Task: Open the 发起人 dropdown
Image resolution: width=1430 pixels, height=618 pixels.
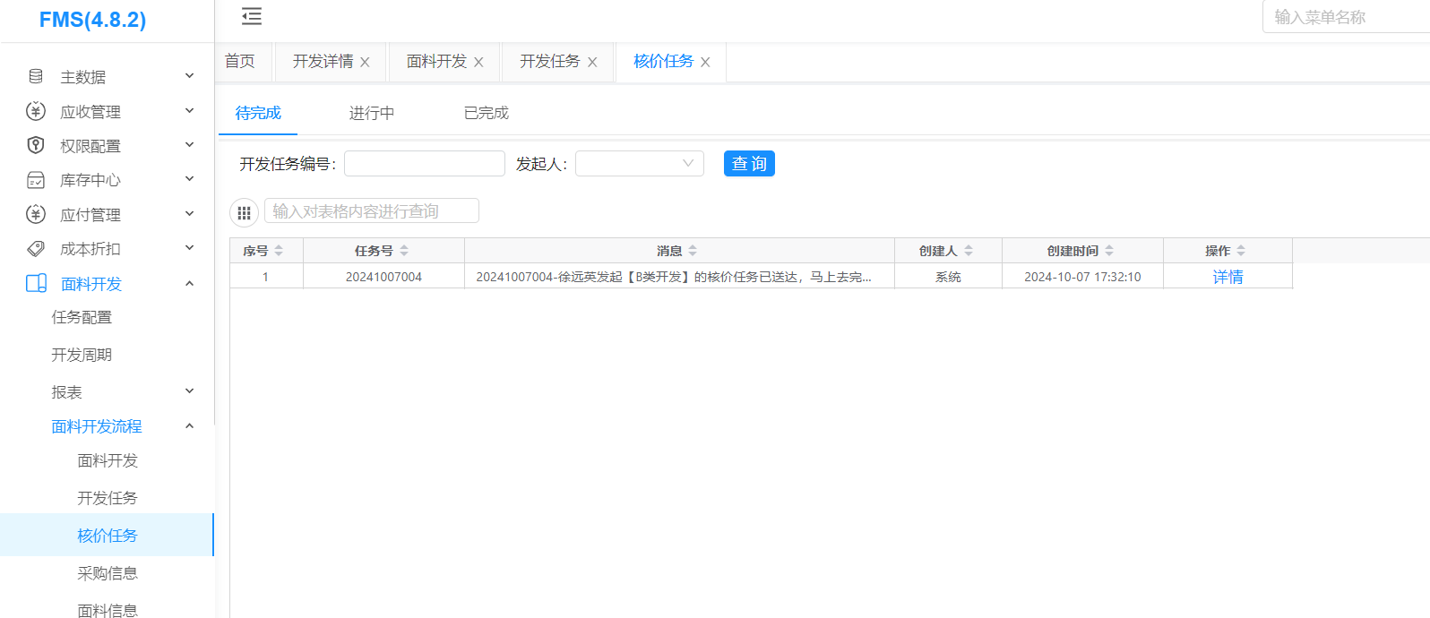Action: [639, 163]
